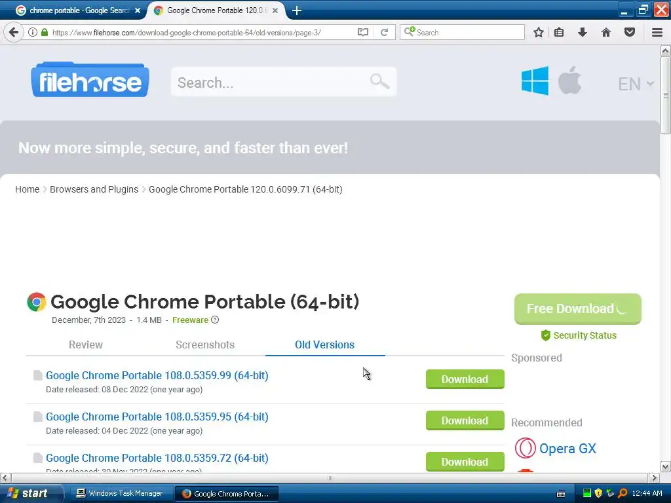671x503 pixels.
Task: Click the magnifier tray icon
Action: 623,493
